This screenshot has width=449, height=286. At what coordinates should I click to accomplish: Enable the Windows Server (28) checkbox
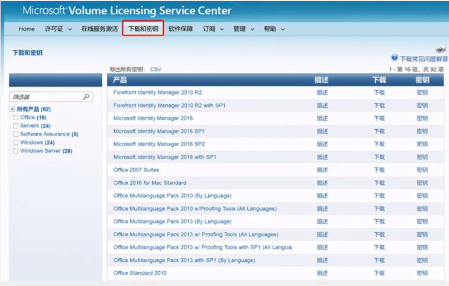tap(15, 151)
